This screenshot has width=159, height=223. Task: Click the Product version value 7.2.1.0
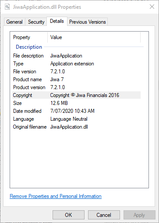(x=57, y=87)
